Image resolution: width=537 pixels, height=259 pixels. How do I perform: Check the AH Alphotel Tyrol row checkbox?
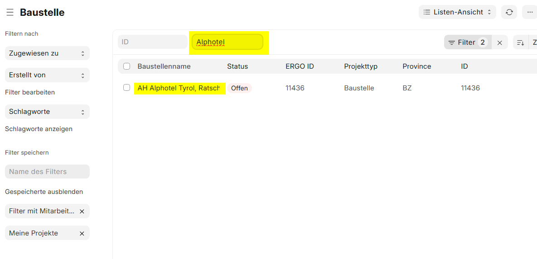127,88
